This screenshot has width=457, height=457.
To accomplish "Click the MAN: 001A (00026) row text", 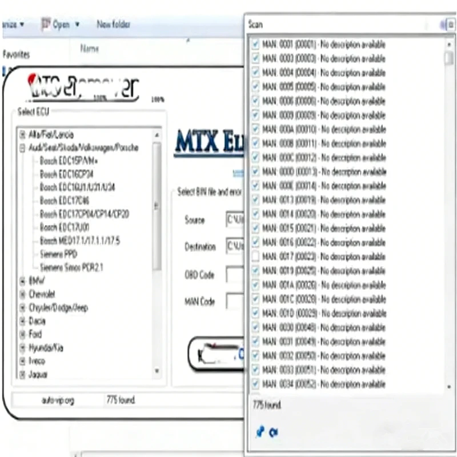I will click(x=324, y=285).
